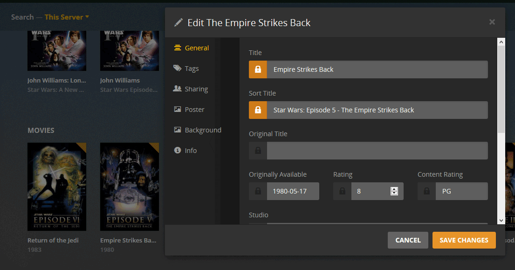
Task: Open the General tab
Action: pos(192,48)
